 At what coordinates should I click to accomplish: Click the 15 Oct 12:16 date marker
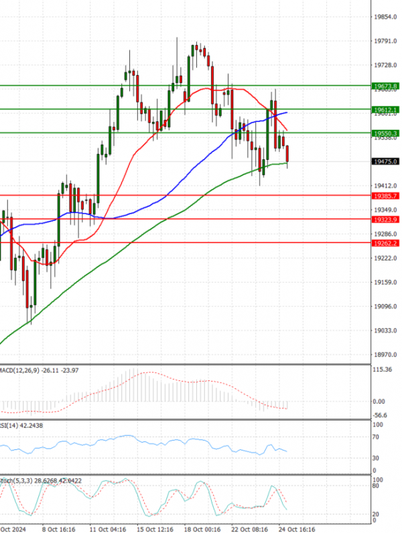tap(153, 528)
